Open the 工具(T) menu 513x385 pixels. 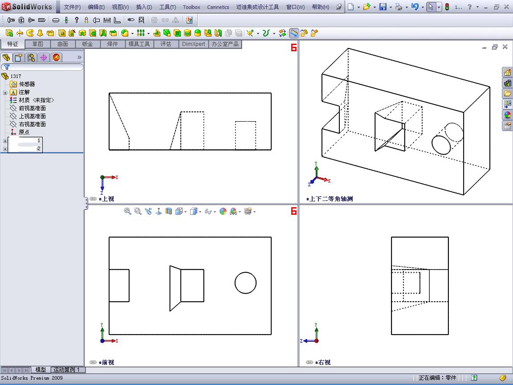(x=167, y=7)
